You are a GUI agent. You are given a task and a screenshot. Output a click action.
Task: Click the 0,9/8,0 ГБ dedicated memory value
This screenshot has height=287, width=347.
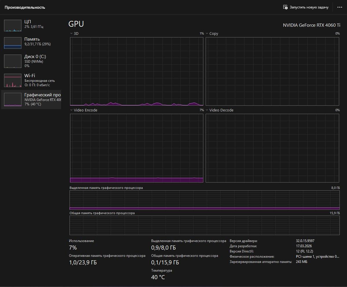coord(164,248)
